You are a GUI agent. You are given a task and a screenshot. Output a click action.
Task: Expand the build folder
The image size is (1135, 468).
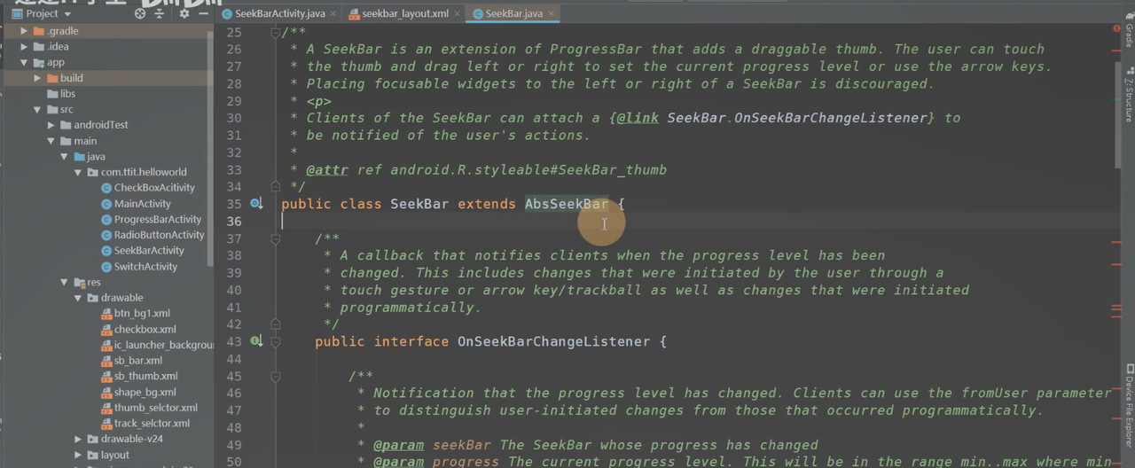coord(37,78)
